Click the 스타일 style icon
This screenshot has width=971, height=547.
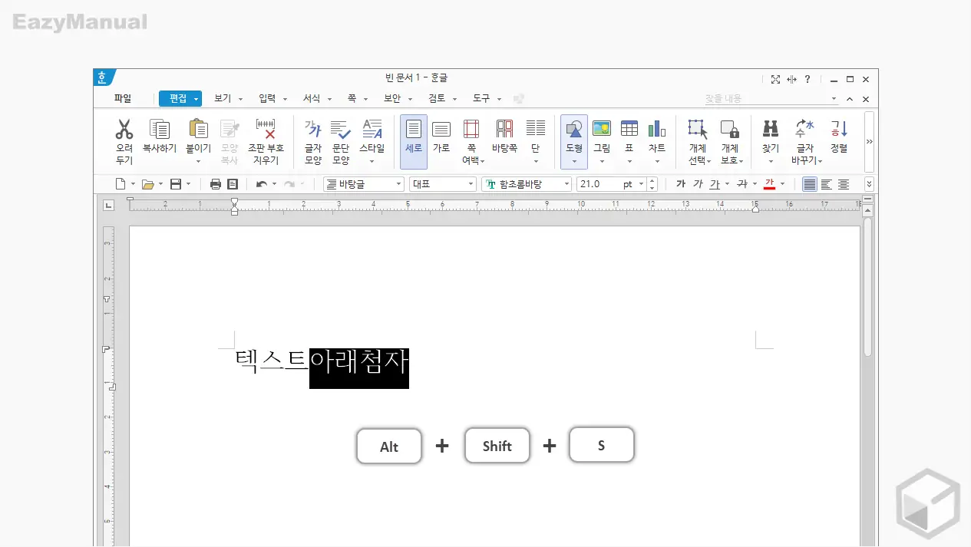tap(372, 129)
